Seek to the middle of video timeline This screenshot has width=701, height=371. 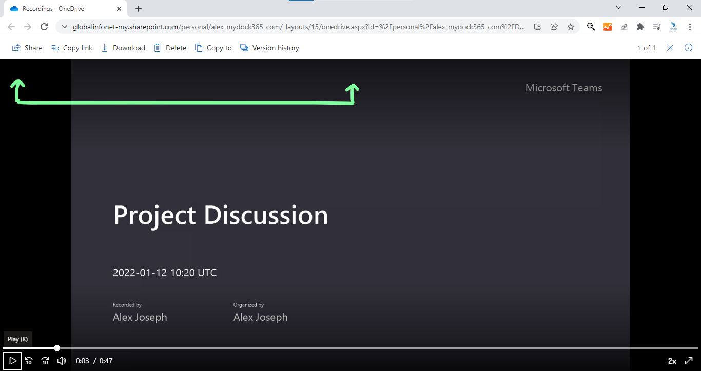point(350,348)
